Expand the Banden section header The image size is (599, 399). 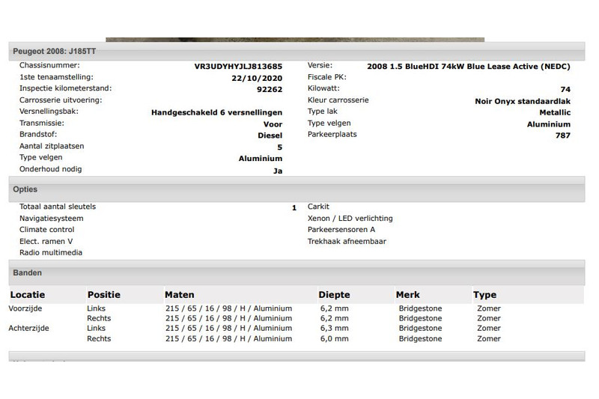[28, 273]
